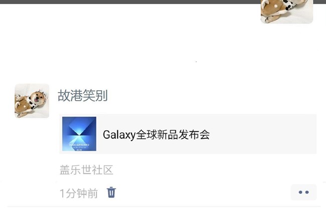Screen dimensions: 326x210
Task: Open the poster name 故港笑别
Action: [83, 96]
